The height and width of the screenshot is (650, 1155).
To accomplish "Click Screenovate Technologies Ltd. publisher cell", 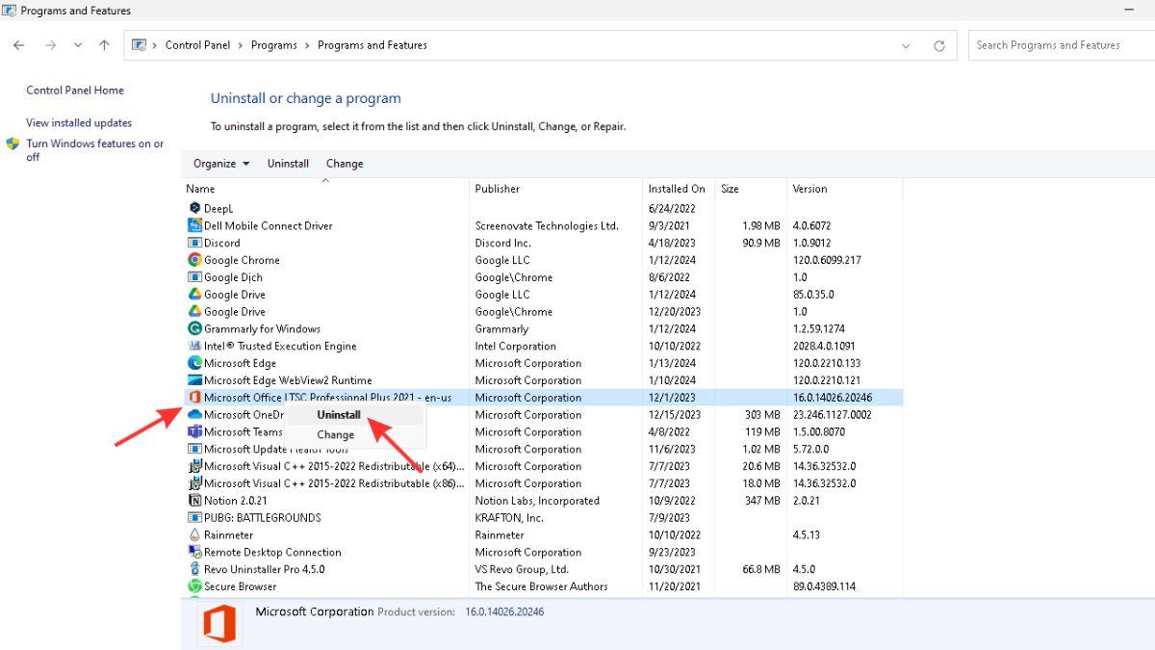I will click(547, 225).
